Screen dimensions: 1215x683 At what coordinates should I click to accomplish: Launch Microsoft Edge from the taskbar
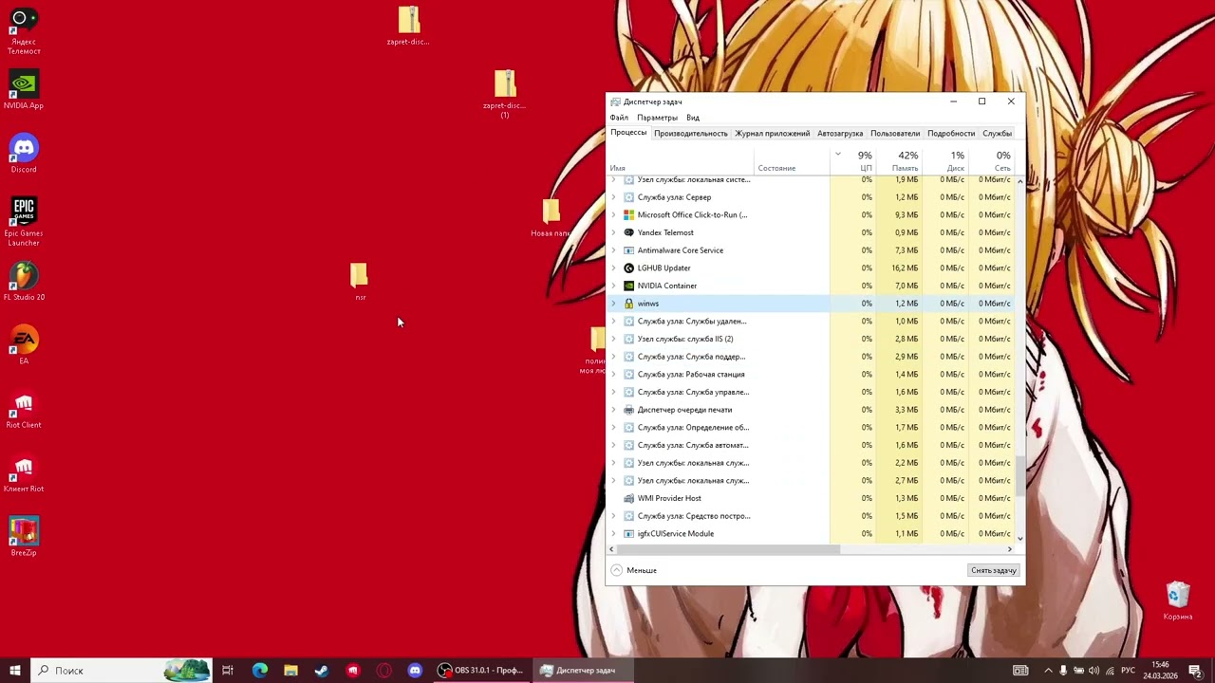coord(259,671)
